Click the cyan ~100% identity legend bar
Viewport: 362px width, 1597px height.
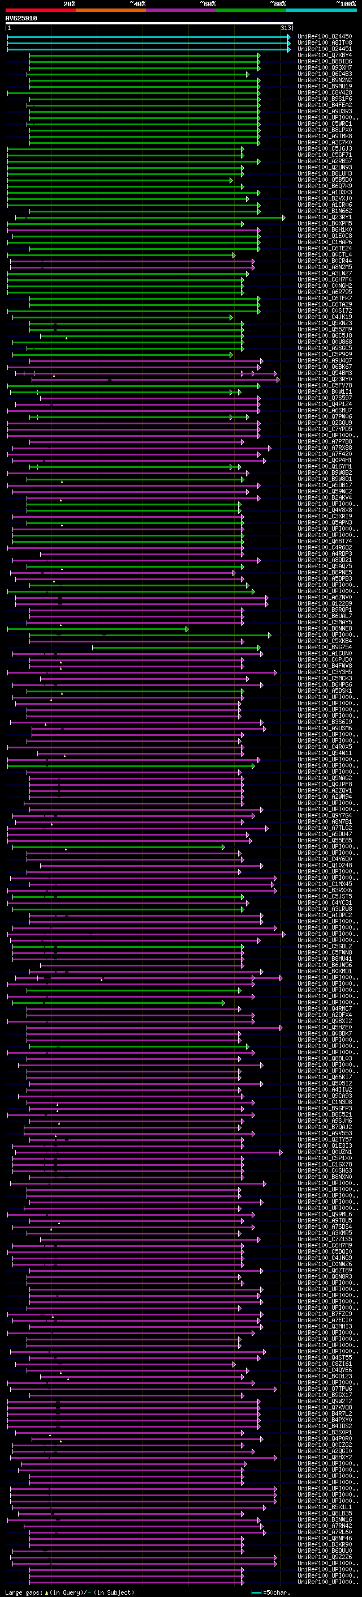point(321,10)
